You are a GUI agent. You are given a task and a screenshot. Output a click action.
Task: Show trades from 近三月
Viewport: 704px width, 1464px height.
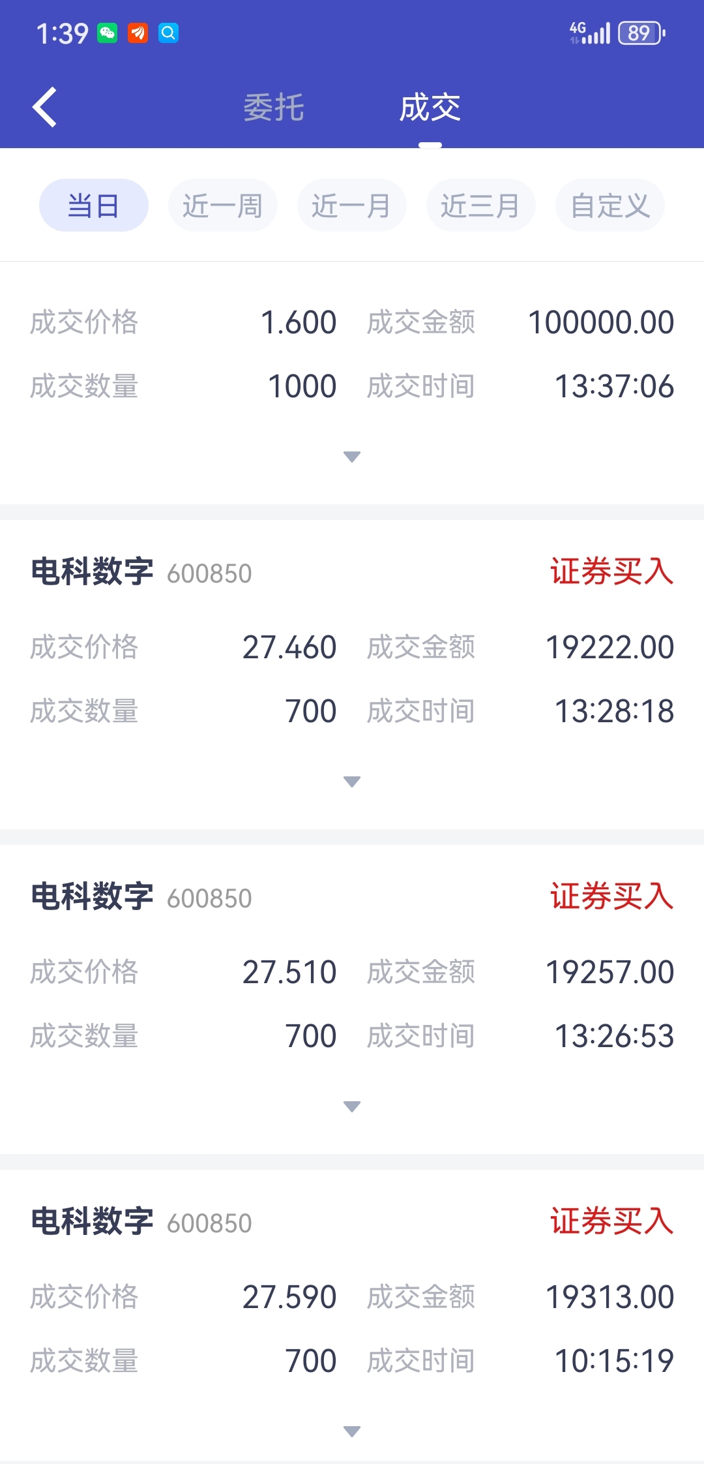point(480,206)
